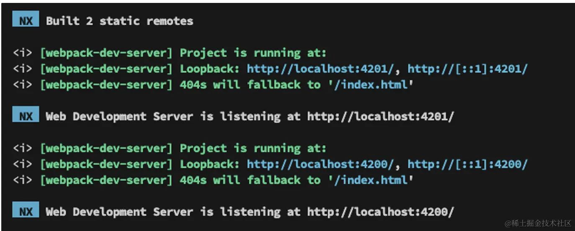Open the http://localhost:4200/ Loopback link
This screenshot has width=575, height=231.
[321, 164]
